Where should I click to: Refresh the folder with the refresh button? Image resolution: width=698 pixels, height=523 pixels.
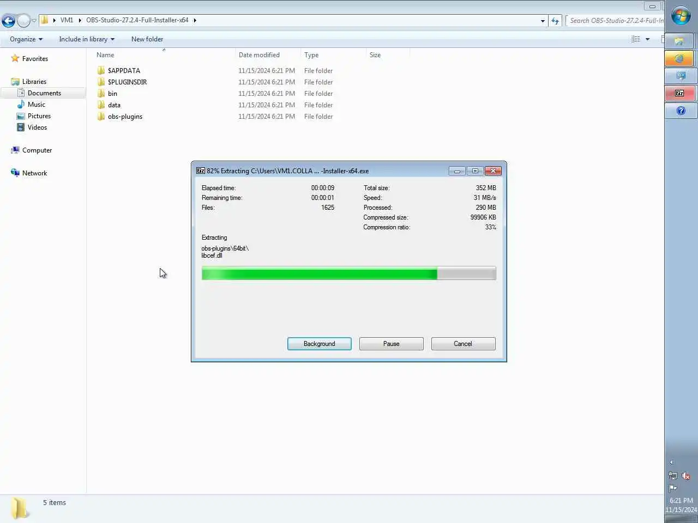pyautogui.click(x=555, y=21)
